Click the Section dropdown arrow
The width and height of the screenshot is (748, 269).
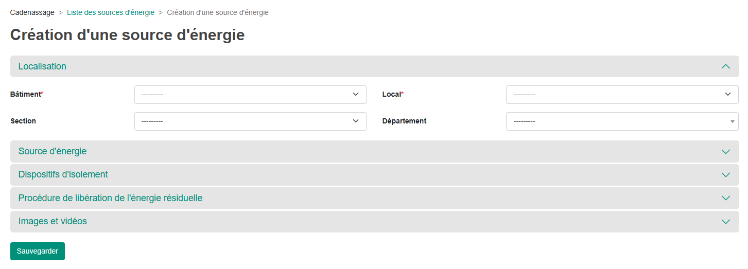coord(356,121)
